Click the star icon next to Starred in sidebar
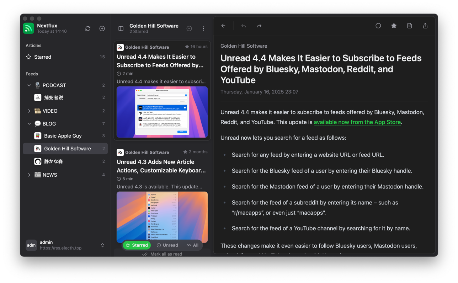Viewport: 458px width, 283px height. pos(29,57)
